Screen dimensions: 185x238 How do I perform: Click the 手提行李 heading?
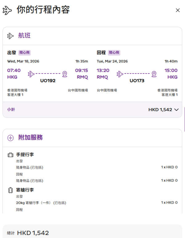tap(25, 155)
